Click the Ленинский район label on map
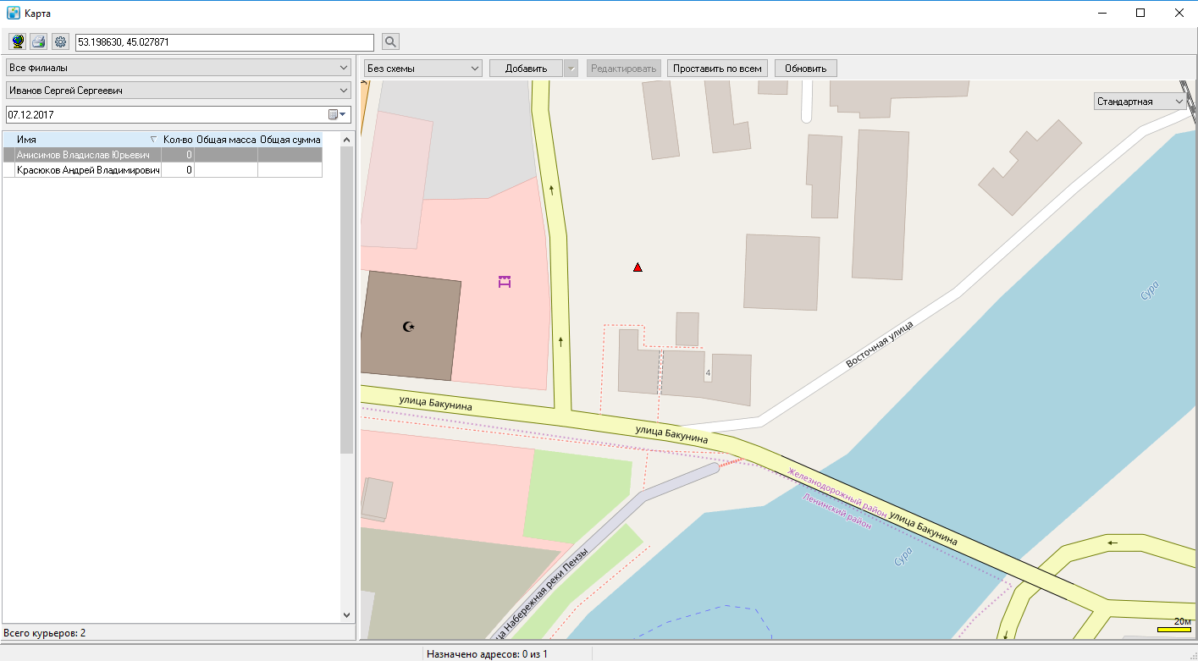 coord(836,511)
